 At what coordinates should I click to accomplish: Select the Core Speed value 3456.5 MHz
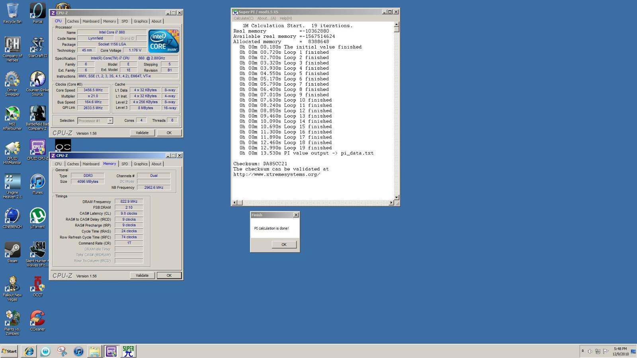tap(93, 90)
